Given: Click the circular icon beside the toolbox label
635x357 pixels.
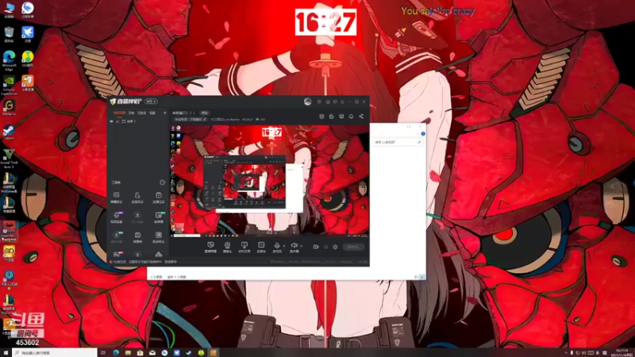Looking at the screenshot, I should tap(163, 182).
